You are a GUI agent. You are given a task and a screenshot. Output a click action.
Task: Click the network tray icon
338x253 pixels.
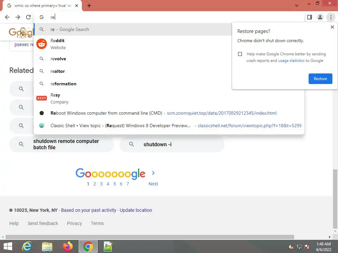click(x=299, y=247)
